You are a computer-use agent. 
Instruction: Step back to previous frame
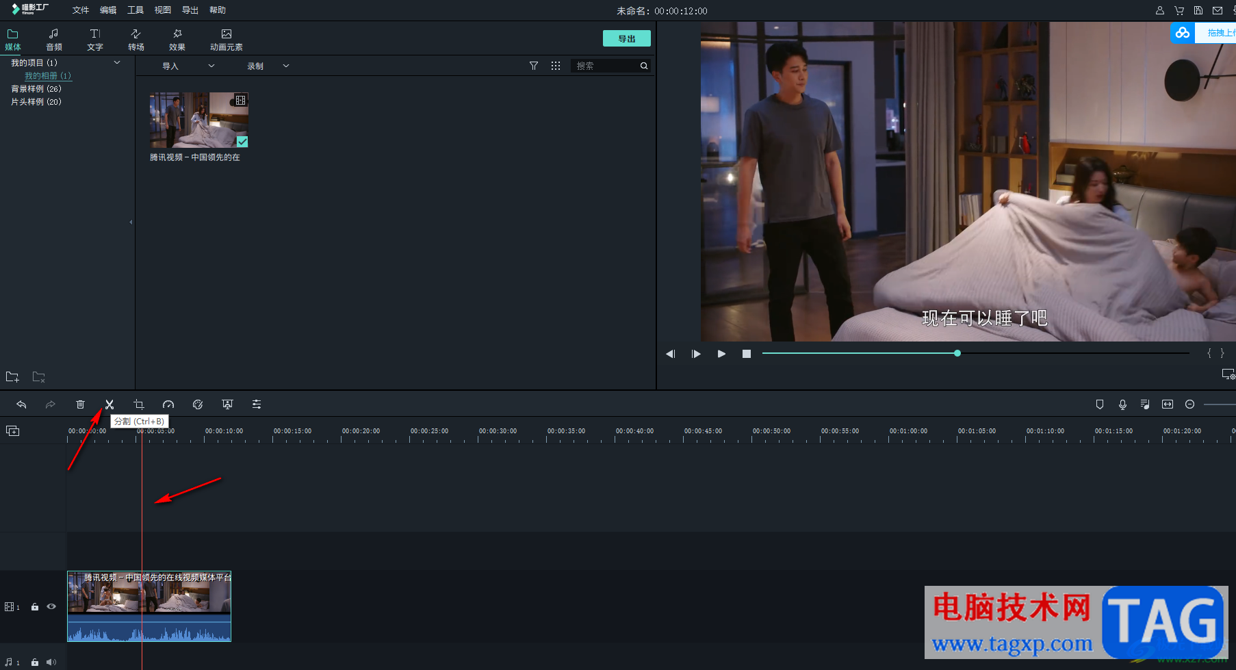tap(671, 354)
